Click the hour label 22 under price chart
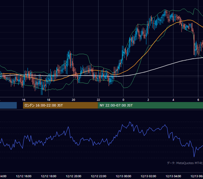 point(99,100)
